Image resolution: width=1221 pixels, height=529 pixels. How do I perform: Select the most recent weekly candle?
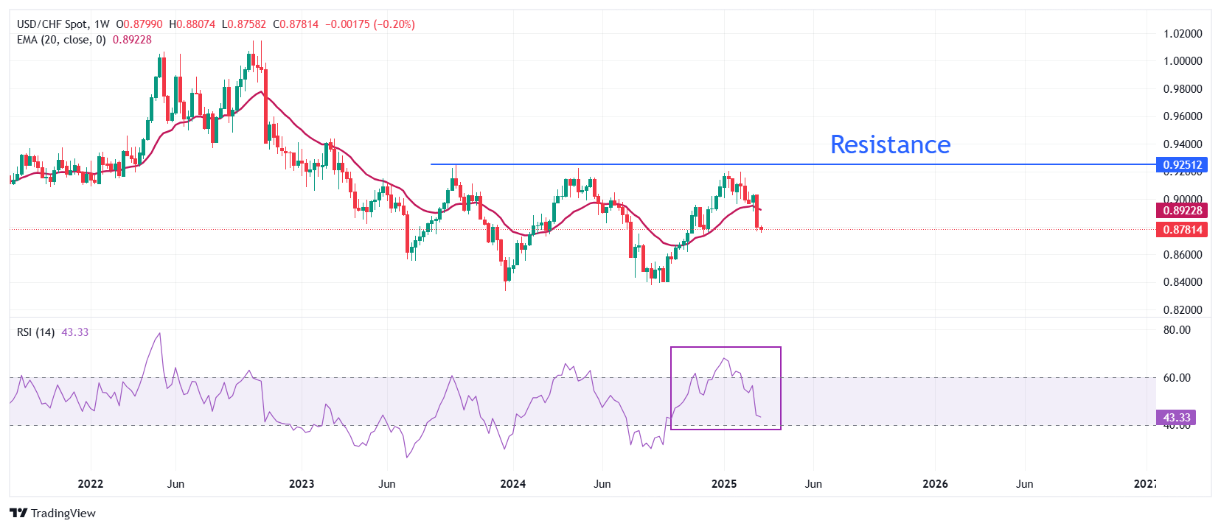click(761, 228)
